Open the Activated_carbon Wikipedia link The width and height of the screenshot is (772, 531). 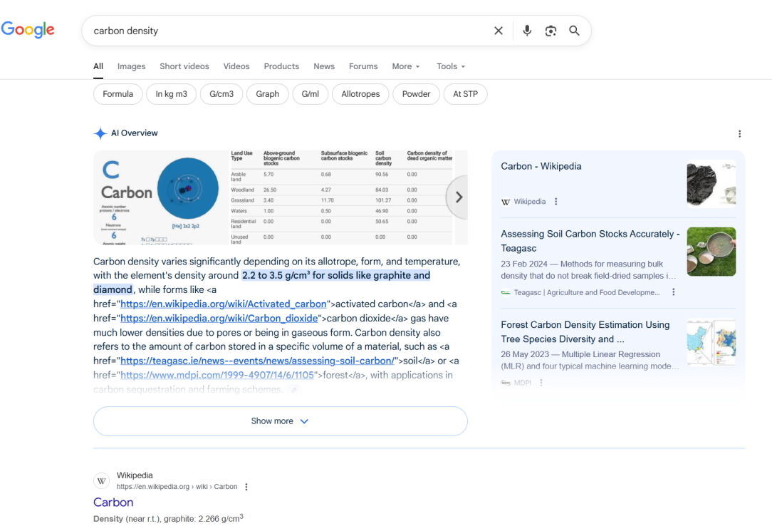(224, 304)
